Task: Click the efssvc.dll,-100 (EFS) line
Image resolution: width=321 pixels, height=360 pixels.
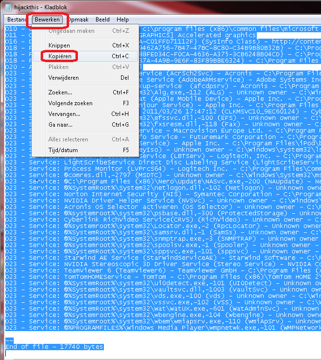Action: coord(230,118)
